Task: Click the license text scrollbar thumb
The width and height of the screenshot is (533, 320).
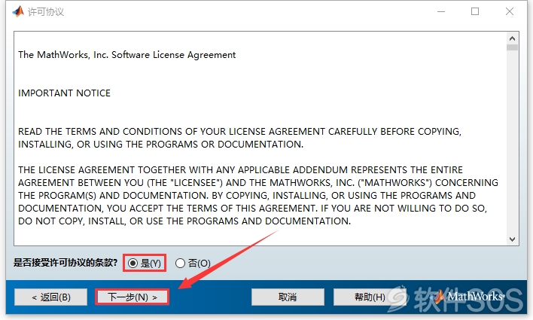Action: (x=512, y=47)
